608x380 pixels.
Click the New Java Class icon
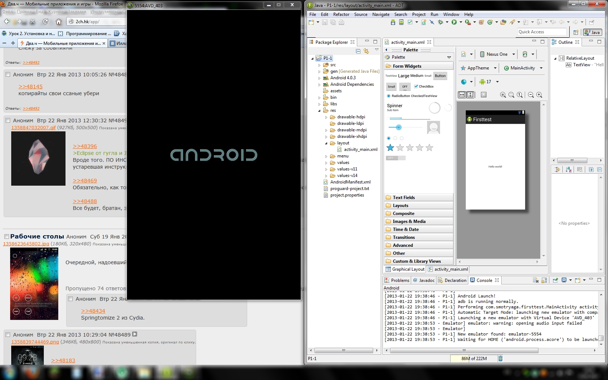[x=490, y=22]
